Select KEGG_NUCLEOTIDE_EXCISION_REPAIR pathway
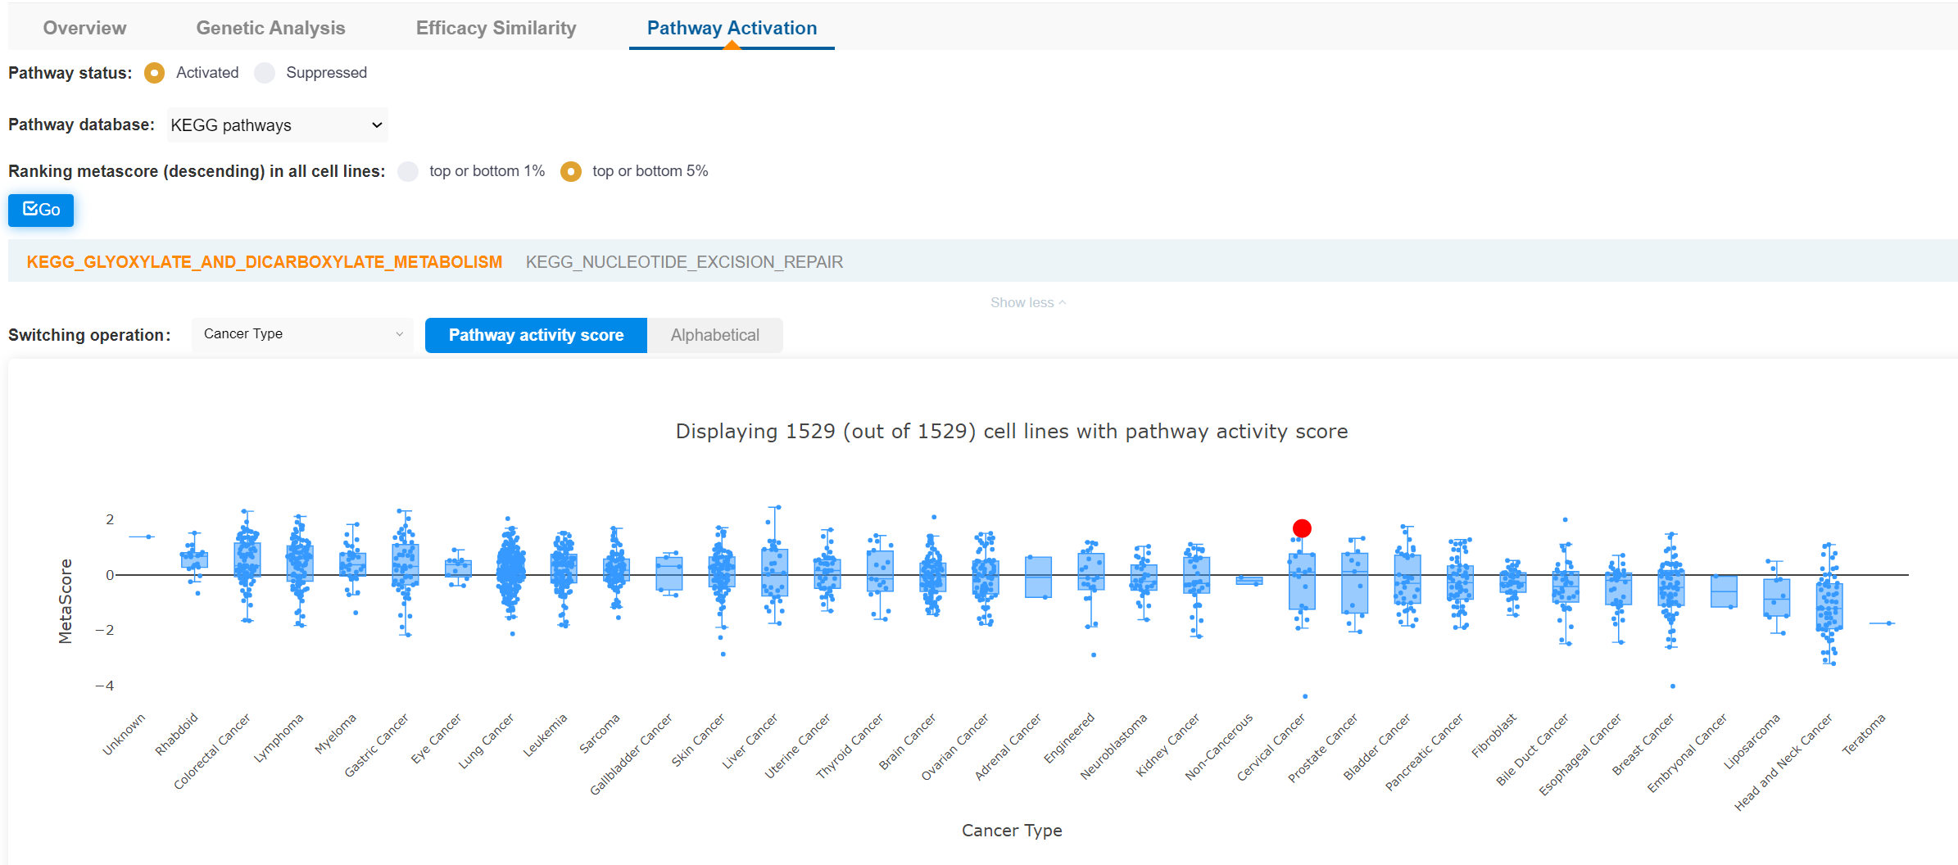Screen dimensions: 1958x865 coord(684,262)
